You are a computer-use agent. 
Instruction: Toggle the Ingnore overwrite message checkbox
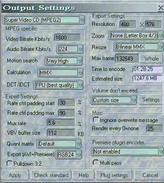tap(95, 120)
